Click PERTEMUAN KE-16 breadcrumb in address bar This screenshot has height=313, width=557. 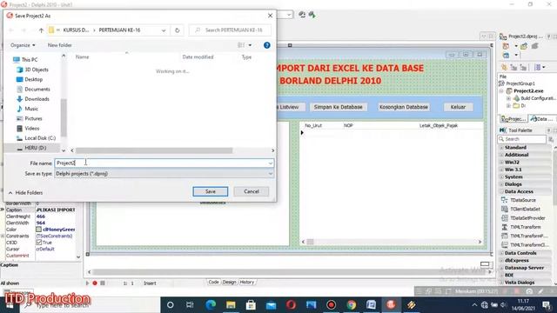pyautogui.click(x=119, y=30)
